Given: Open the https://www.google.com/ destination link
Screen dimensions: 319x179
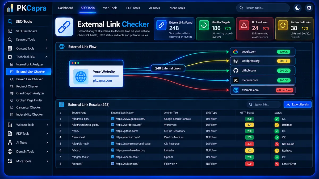Looking at the screenshot, I should pos(131,119).
